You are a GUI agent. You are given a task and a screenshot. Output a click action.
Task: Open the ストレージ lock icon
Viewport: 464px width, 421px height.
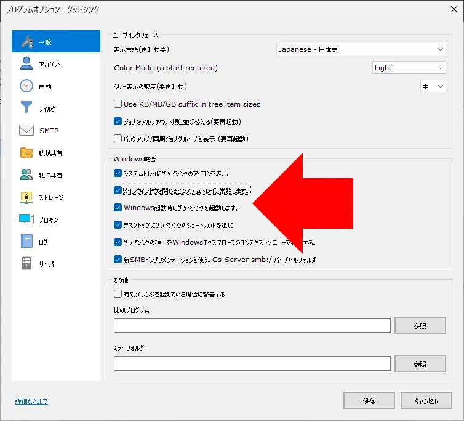click(x=26, y=197)
